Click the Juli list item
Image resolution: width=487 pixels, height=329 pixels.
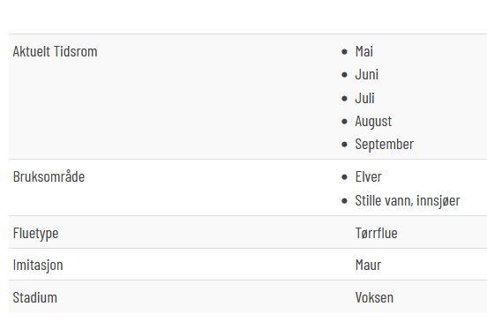click(x=365, y=98)
